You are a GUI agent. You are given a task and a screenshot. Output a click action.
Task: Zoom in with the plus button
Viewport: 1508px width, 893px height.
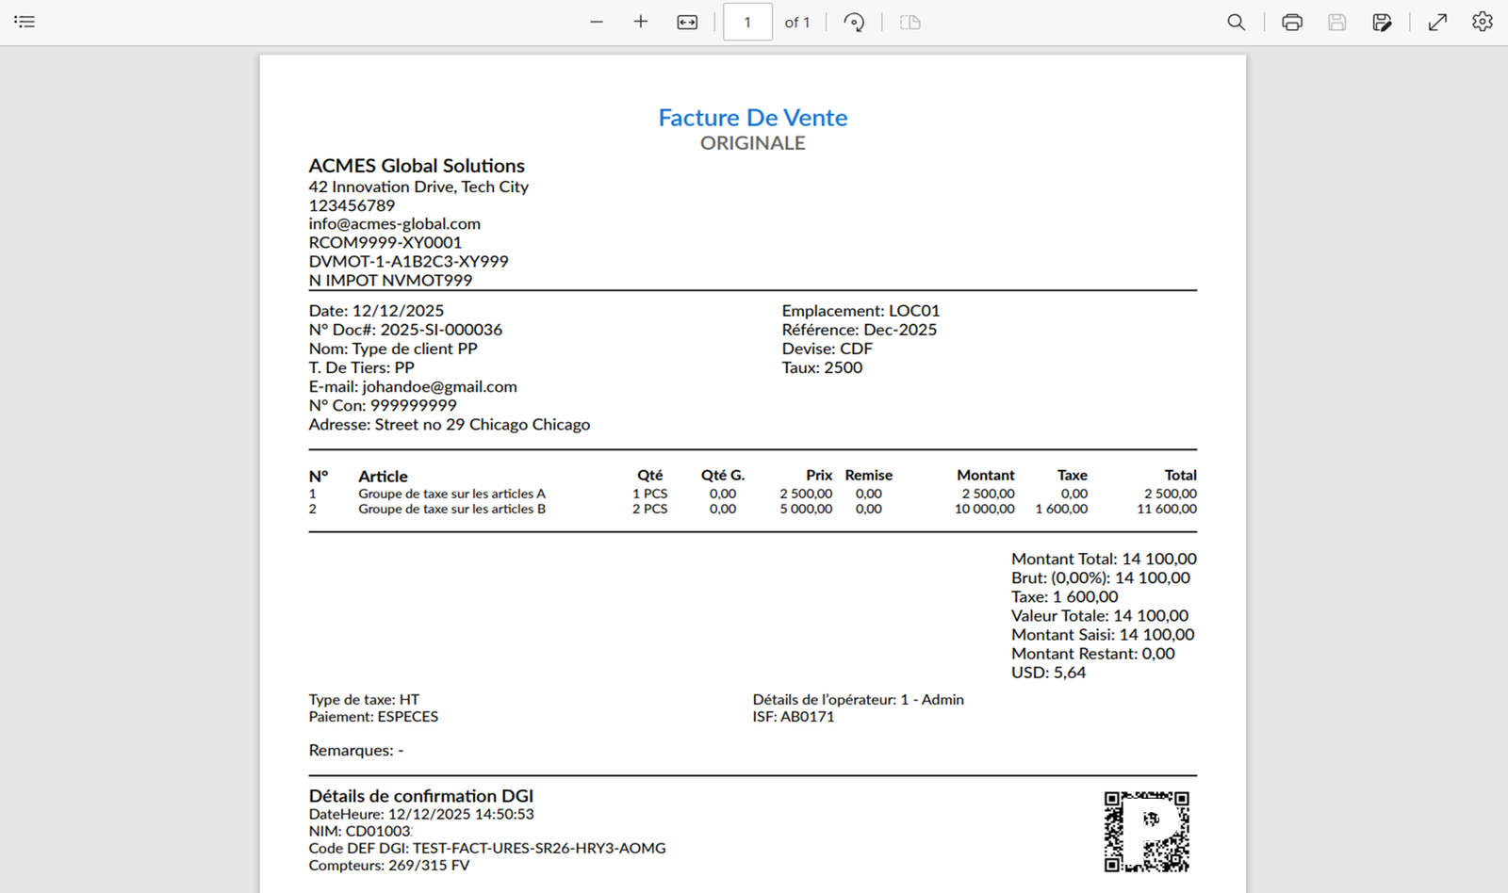640,22
